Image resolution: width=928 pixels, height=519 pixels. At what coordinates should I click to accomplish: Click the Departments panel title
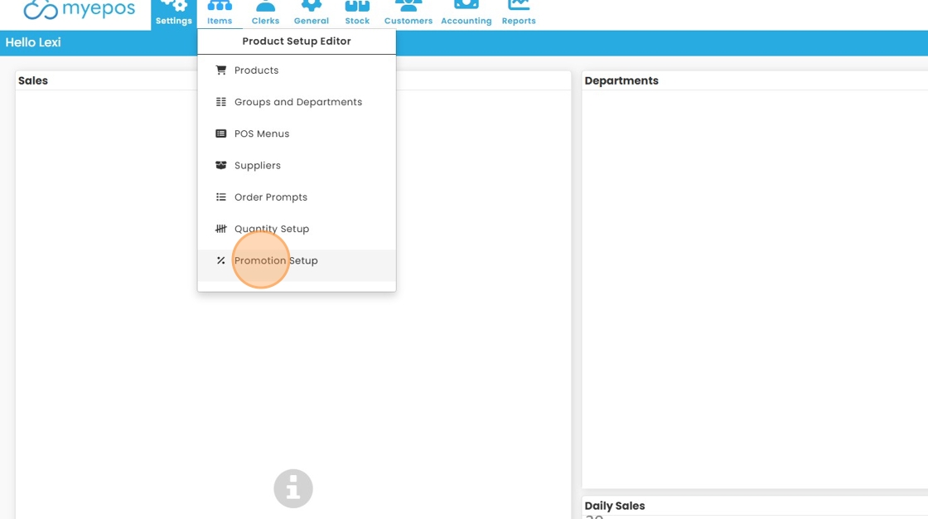621,80
